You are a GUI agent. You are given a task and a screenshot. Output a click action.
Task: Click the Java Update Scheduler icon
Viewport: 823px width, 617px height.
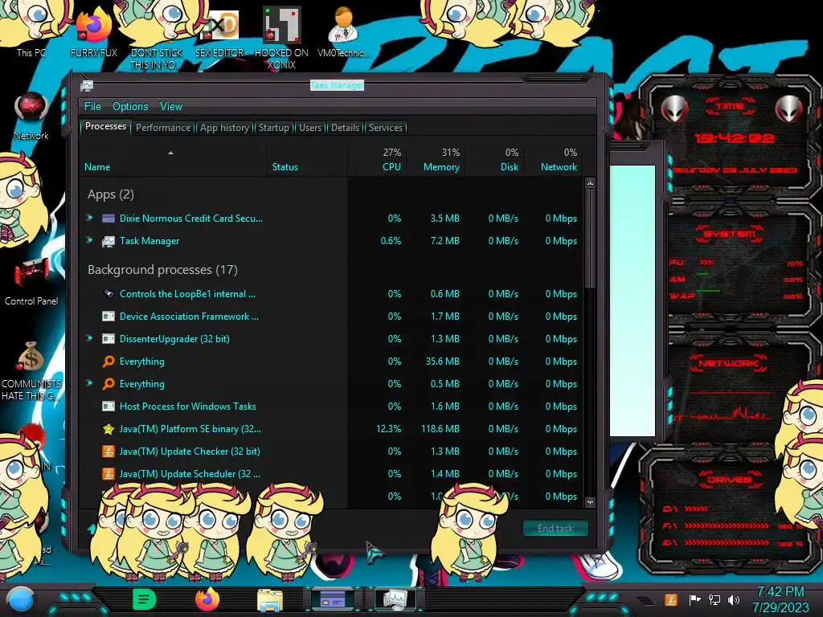109,474
